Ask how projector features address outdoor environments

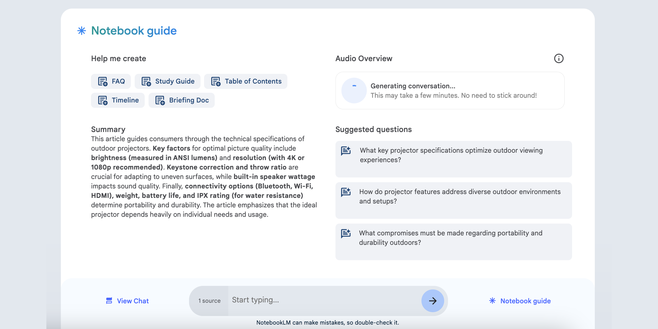454,200
